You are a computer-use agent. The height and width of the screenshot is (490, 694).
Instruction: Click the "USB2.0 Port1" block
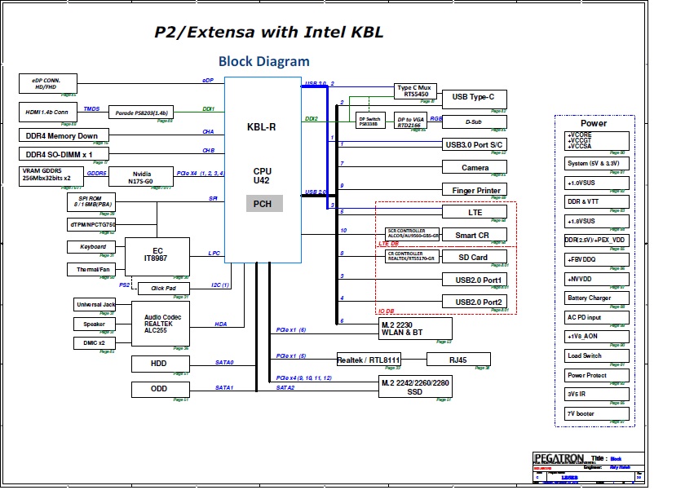click(x=475, y=280)
